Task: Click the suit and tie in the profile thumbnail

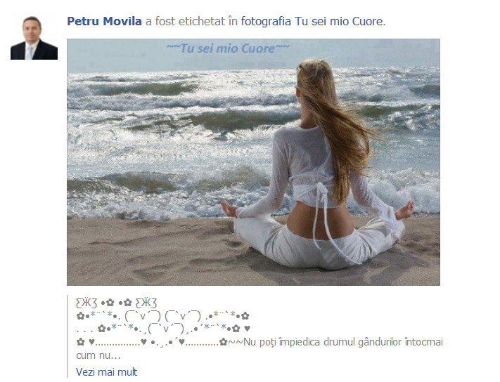Action: click(x=34, y=51)
